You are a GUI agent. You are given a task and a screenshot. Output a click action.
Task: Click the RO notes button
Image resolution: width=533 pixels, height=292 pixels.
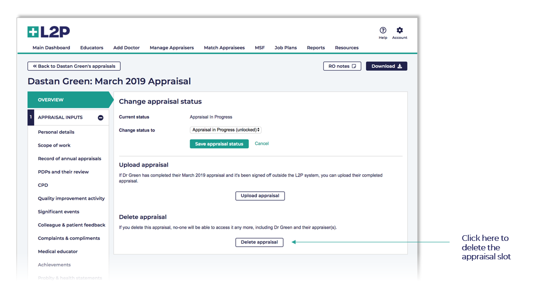coord(342,66)
